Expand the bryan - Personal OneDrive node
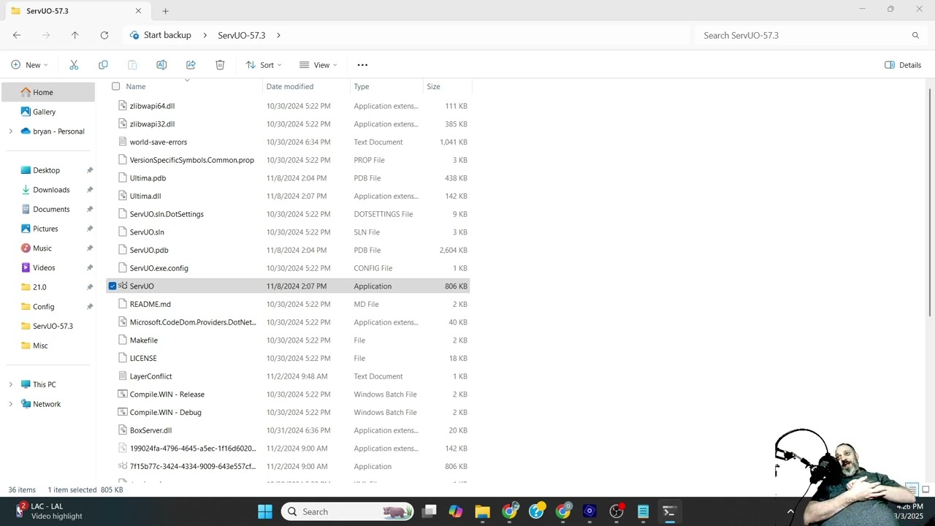The width and height of the screenshot is (935, 526). click(10, 131)
